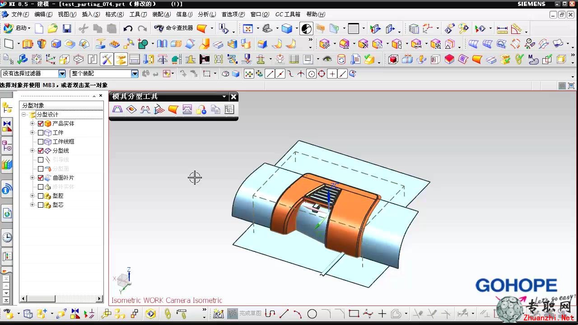Viewport: 578px width, 325px height.
Task: Save the part with the floppy disk icon
Action: coord(67,28)
